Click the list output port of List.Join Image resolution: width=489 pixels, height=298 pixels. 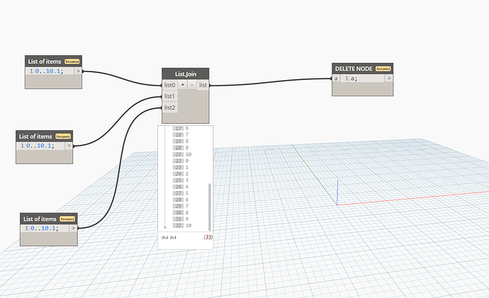203,85
